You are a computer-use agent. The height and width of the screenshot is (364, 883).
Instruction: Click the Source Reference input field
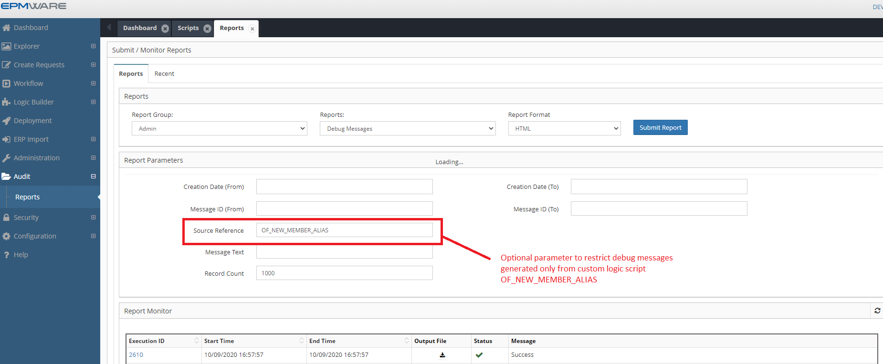pyautogui.click(x=344, y=230)
